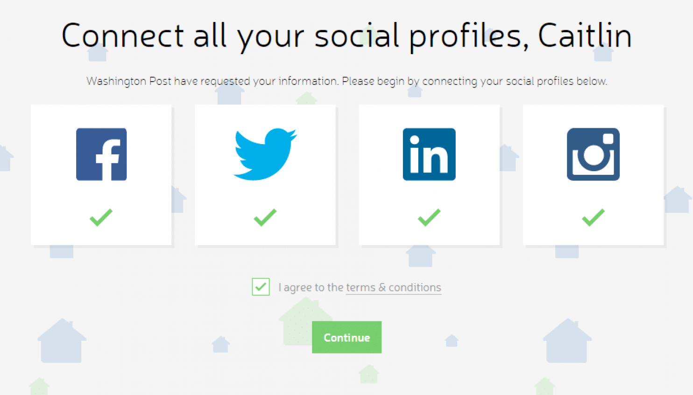Screen dimensions: 693x395
Task: Click the green house below the Continue button
Action: 369,374
